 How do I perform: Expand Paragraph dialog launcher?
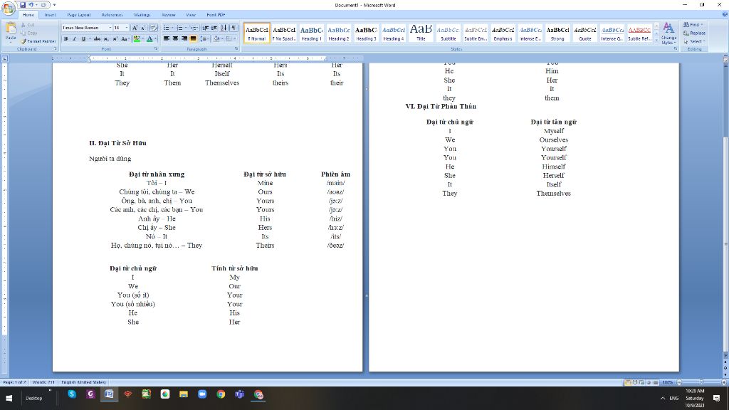(236, 49)
